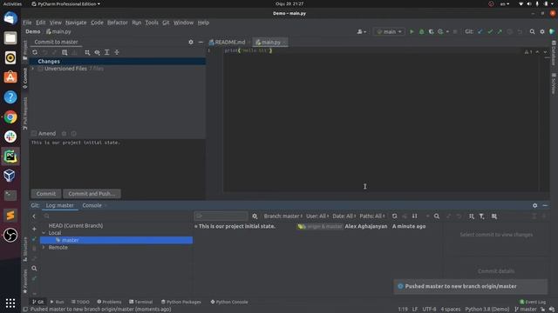
Task: Expand the Unversioned Files node
Action: click(33, 69)
